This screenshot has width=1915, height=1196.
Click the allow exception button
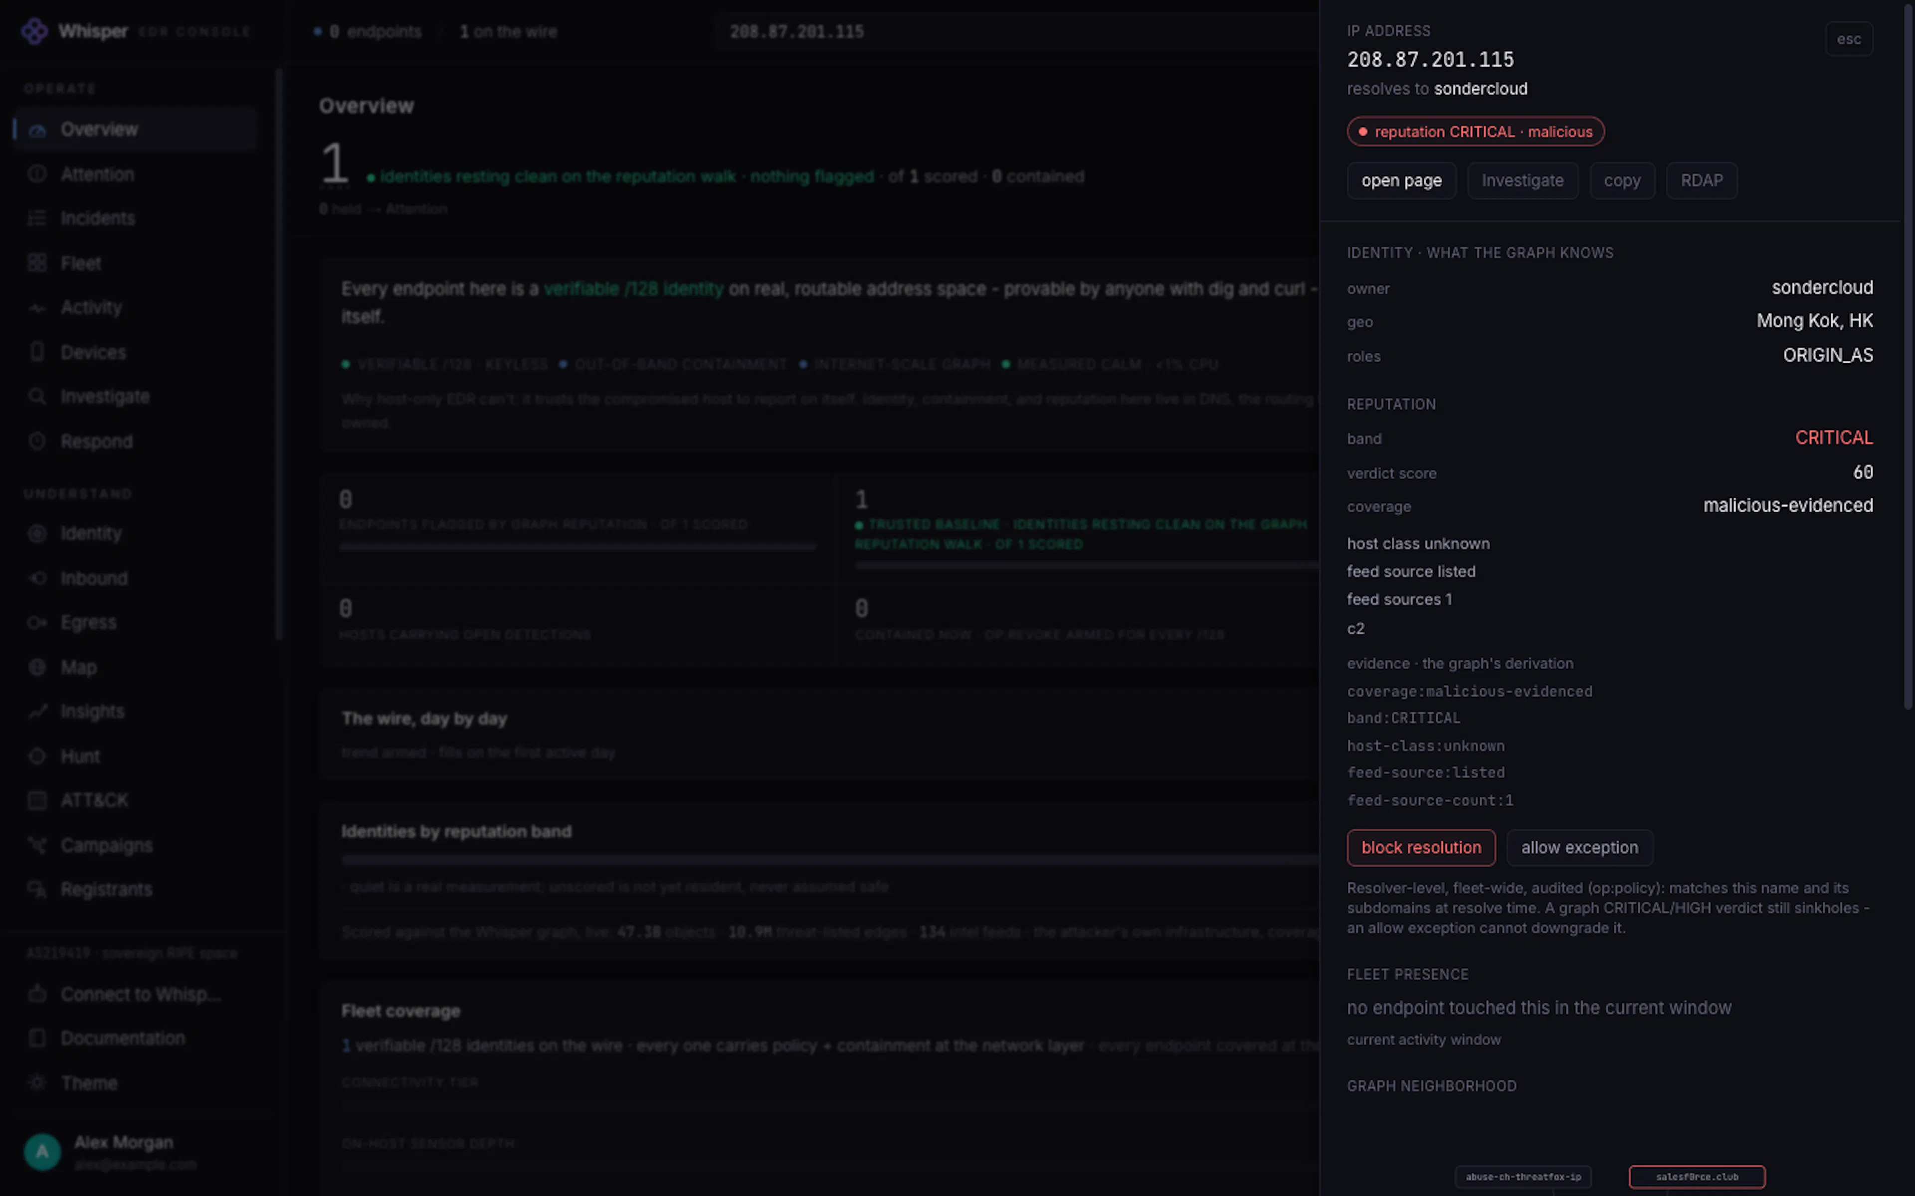(x=1579, y=848)
